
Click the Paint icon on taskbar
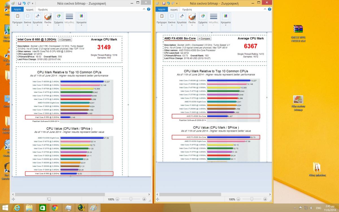tap(93, 208)
